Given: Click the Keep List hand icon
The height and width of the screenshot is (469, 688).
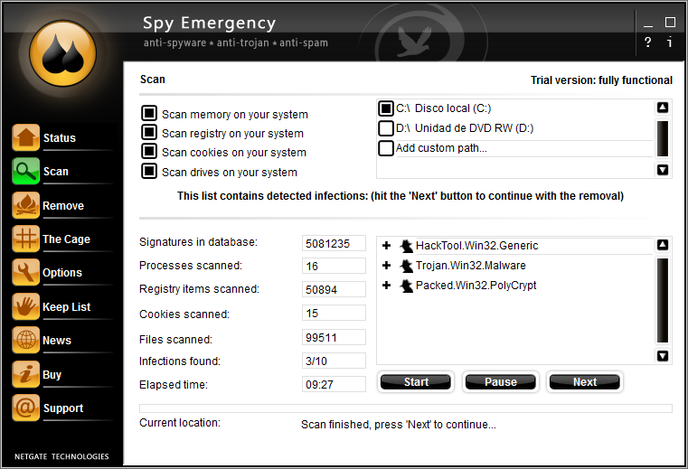Looking at the screenshot, I should (x=25, y=306).
